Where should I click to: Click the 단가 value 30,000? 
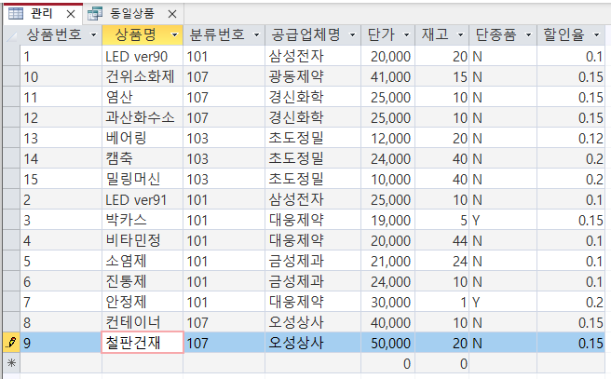[x=388, y=302]
